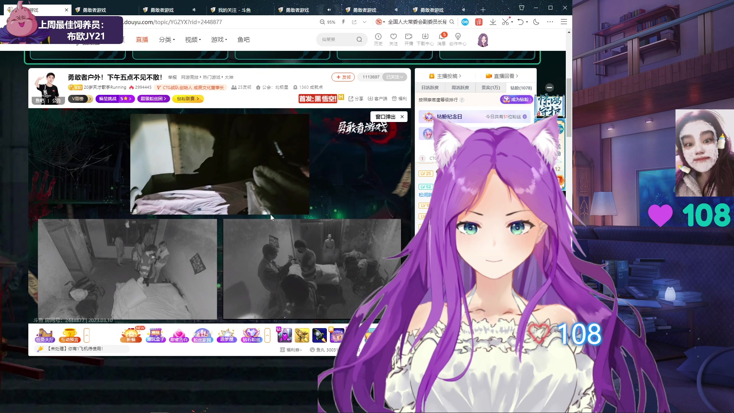The height and width of the screenshot is (413, 734).
Task: Open the 创作中心 lightbulb icon
Action: point(458,39)
